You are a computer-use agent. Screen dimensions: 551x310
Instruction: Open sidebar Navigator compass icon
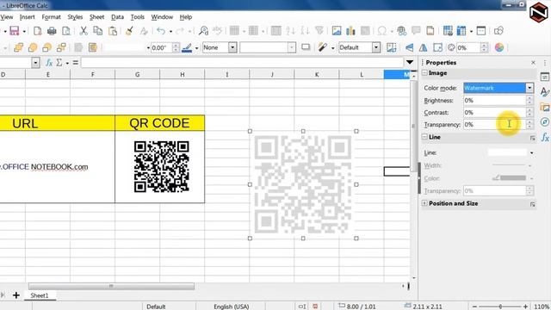tap(545, 122)
